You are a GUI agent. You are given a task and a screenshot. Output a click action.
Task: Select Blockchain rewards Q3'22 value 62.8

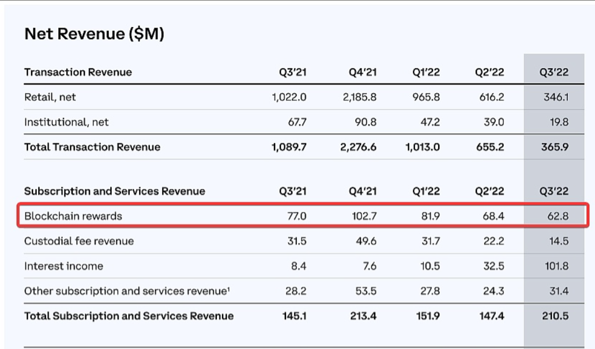coord(556,216)
